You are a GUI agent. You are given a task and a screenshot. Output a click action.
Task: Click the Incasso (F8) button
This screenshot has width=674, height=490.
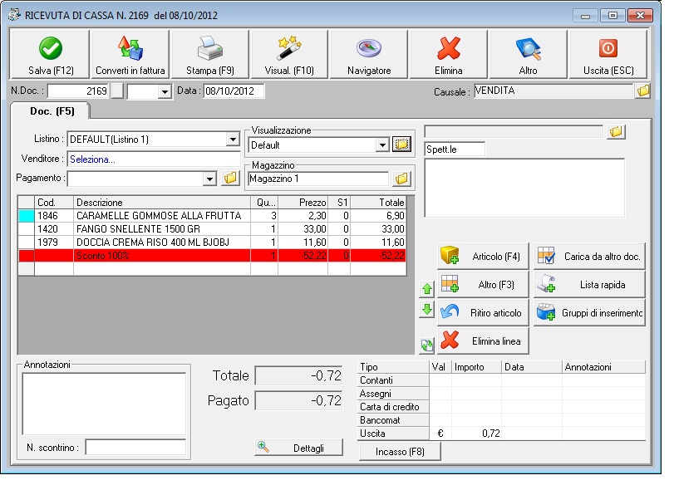coord(400,451)
